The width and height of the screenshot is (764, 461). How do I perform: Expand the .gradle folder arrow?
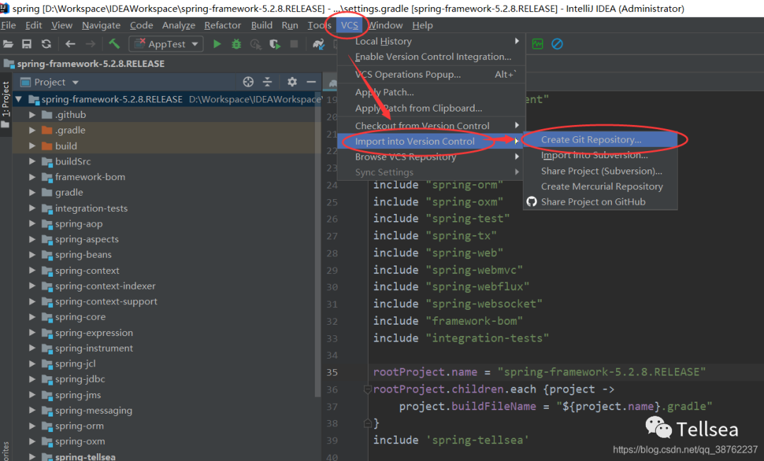[32, 131]
